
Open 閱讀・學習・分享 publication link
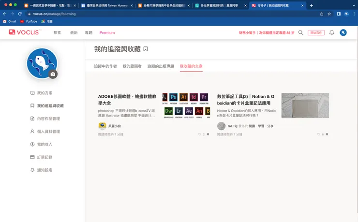coord(261,126)
